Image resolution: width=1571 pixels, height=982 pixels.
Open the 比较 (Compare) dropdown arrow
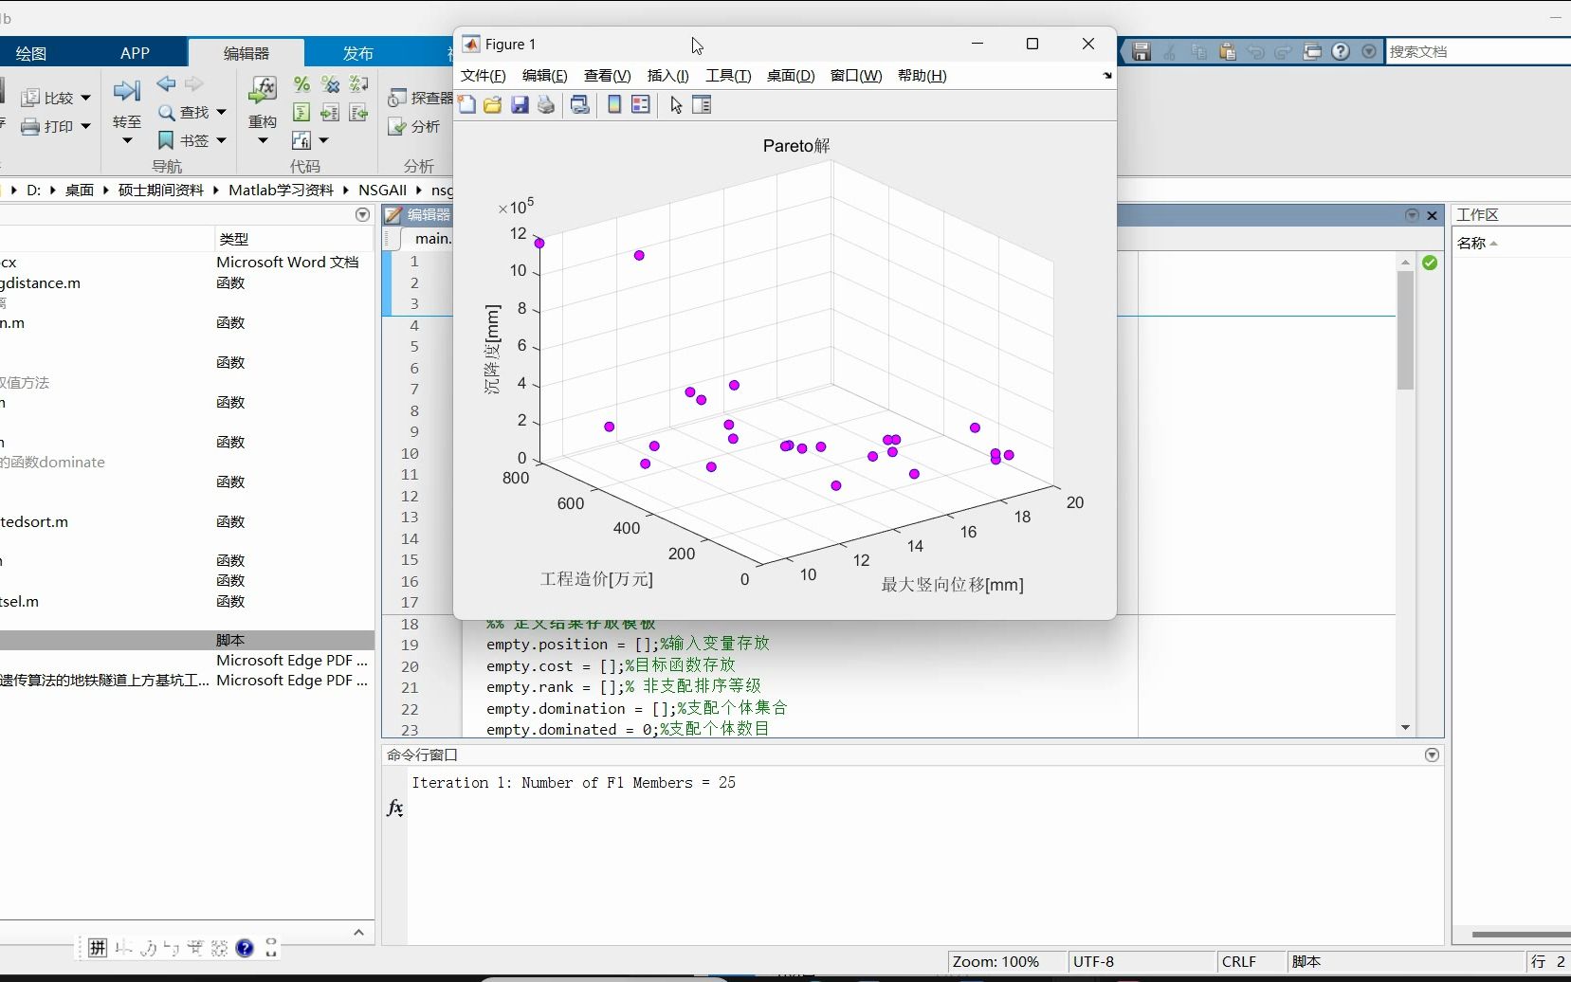tap(85, 98)
